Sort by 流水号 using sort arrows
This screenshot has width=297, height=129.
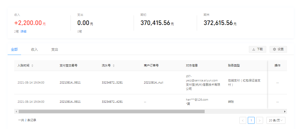tap(114, 66)
